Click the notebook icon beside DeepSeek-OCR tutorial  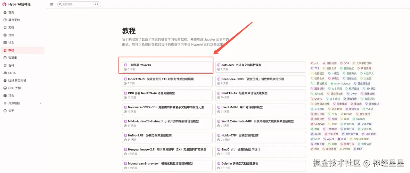(219, 79)
